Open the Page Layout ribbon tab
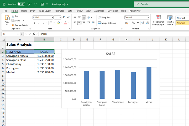189x126 pixels. tap(45, 11)
